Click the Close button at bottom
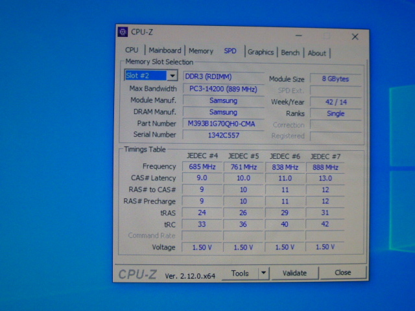Viewport: 415px width, 311px height. pyautogui.click(x=343, y=272)
